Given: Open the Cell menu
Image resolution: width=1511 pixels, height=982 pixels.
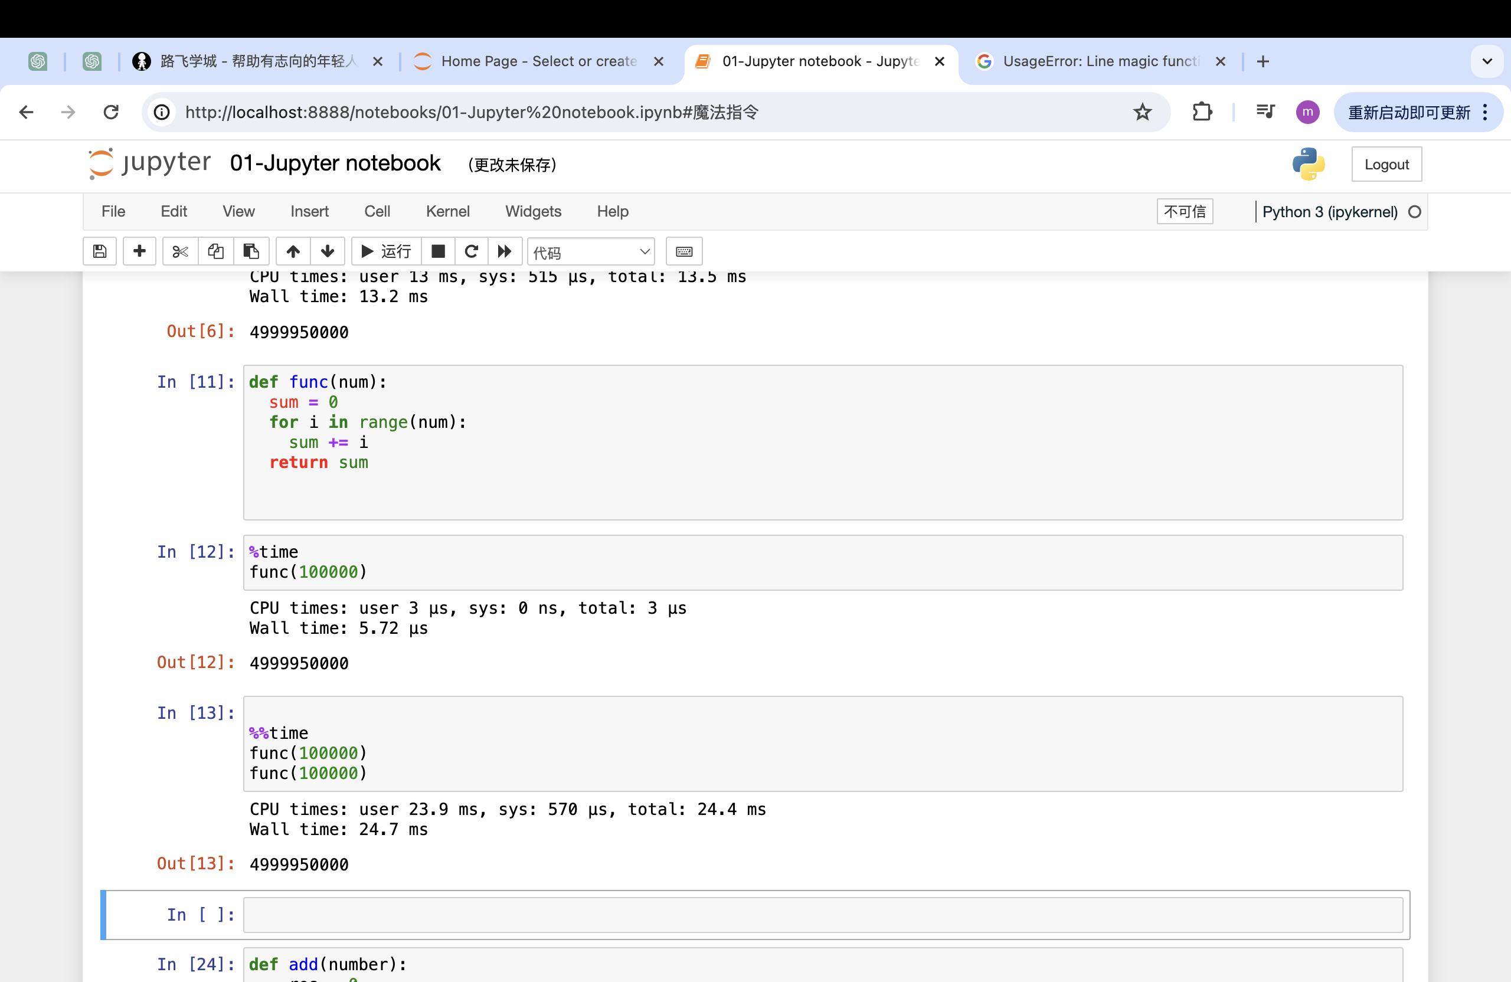Looking at the screenshot, I should click(x=377, y=211).
